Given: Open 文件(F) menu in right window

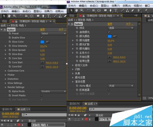Looking at the screenshot, I should [72, 6].
